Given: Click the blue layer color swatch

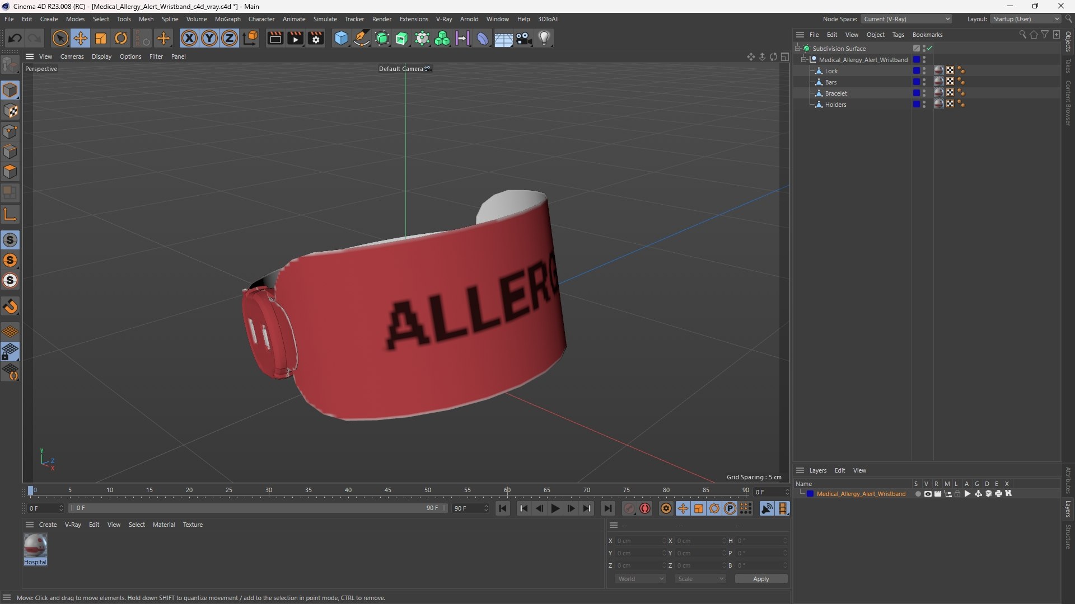Looking at the screenshot, I should 810,494.
